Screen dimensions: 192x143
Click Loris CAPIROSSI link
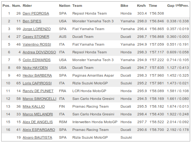point(37,83)
